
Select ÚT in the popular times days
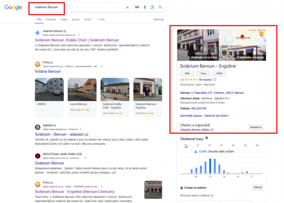[198, 146]
